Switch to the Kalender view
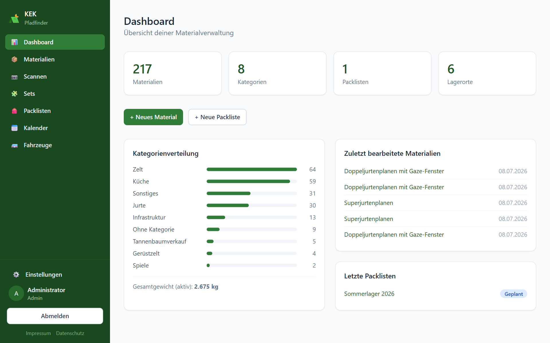Screen dimensions: 550x343 55,128
